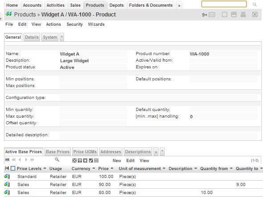Jump to first page of price list
The width and height of the screenshot is (263, 198).
pyautogui.click(x=7, y=160)
